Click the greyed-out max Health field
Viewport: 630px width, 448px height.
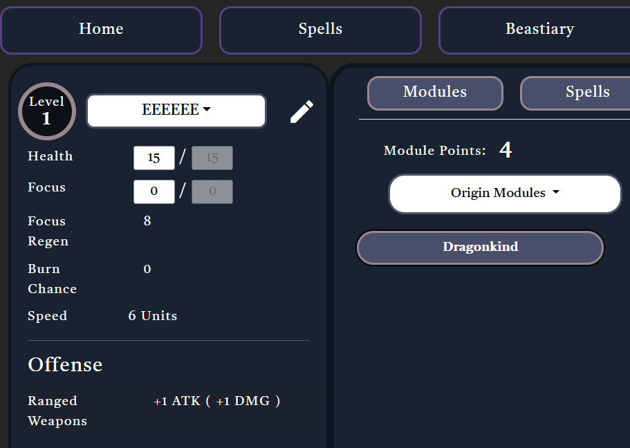pyautogui.click(x=212, y=158)
